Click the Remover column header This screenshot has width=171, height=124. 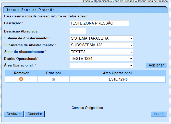tap(21, 73)
